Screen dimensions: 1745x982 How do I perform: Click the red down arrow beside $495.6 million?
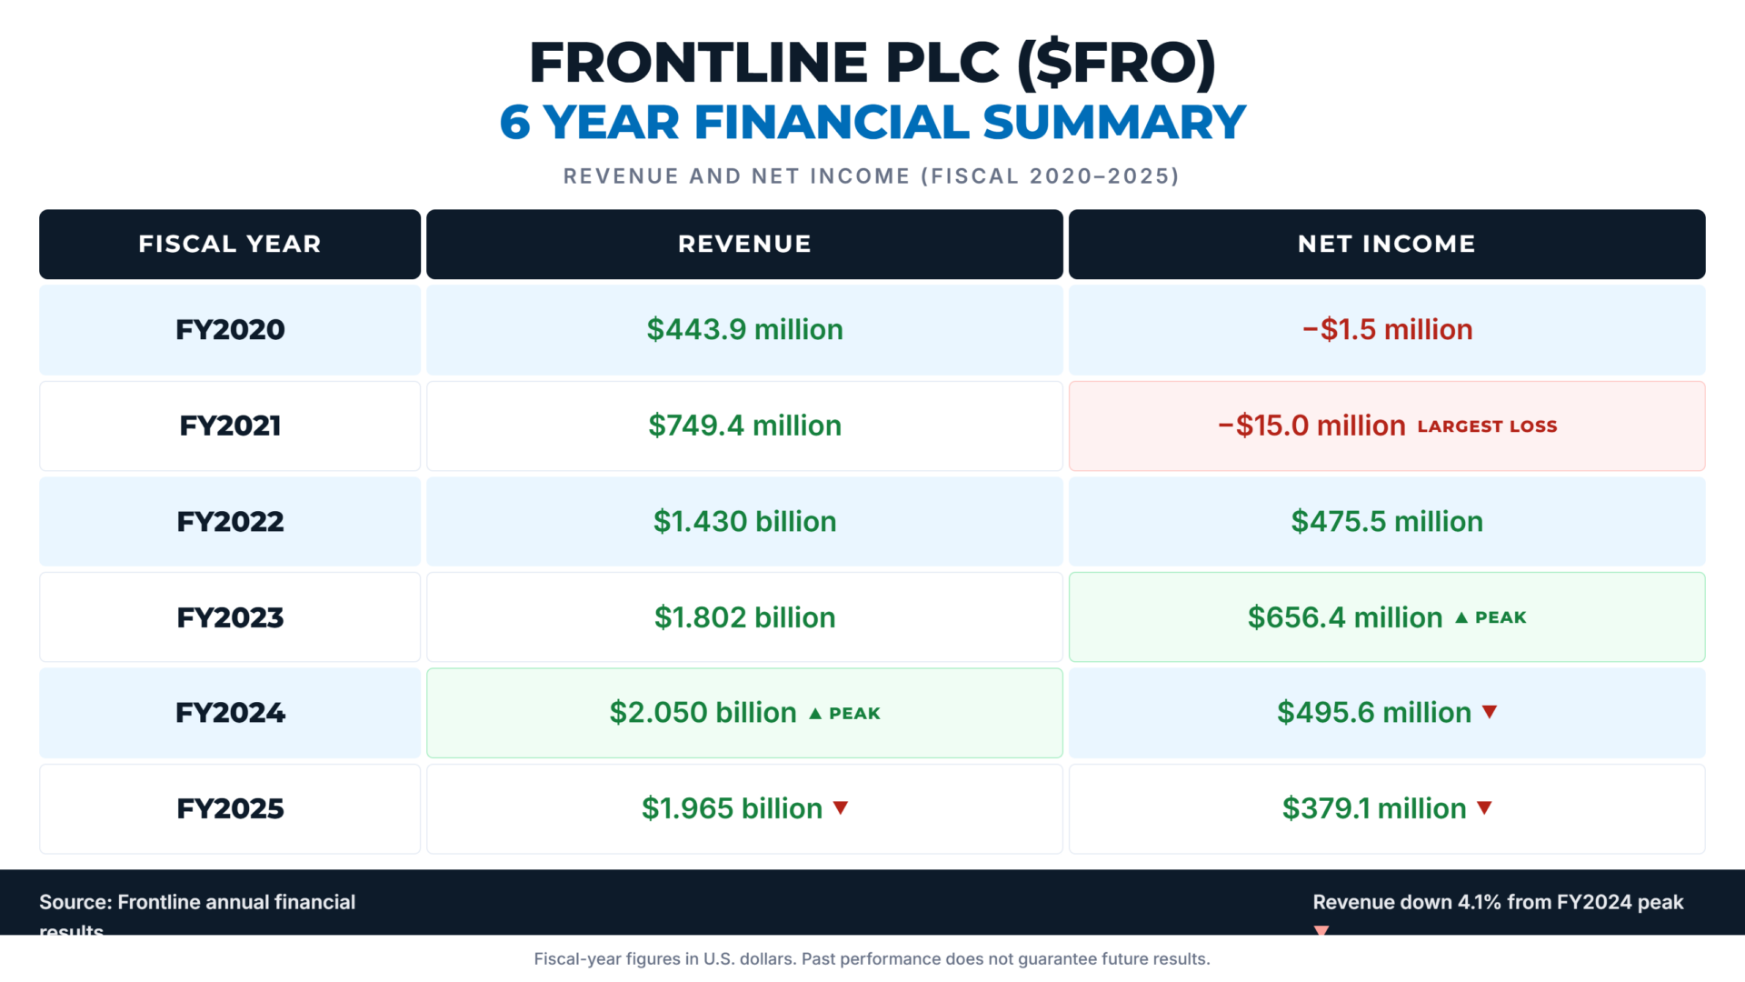[x=1490, y=712]
